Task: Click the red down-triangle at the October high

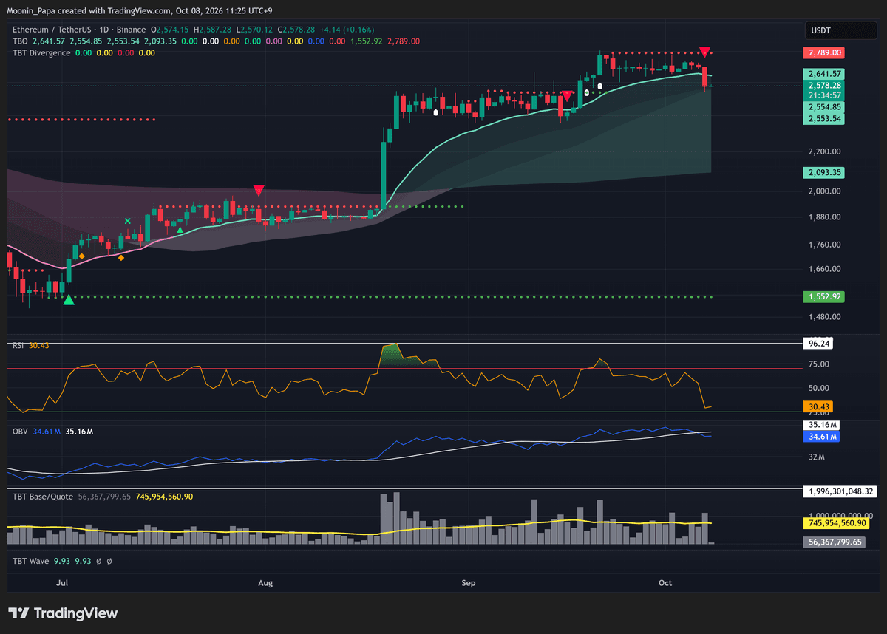Action: pos(705,52)
